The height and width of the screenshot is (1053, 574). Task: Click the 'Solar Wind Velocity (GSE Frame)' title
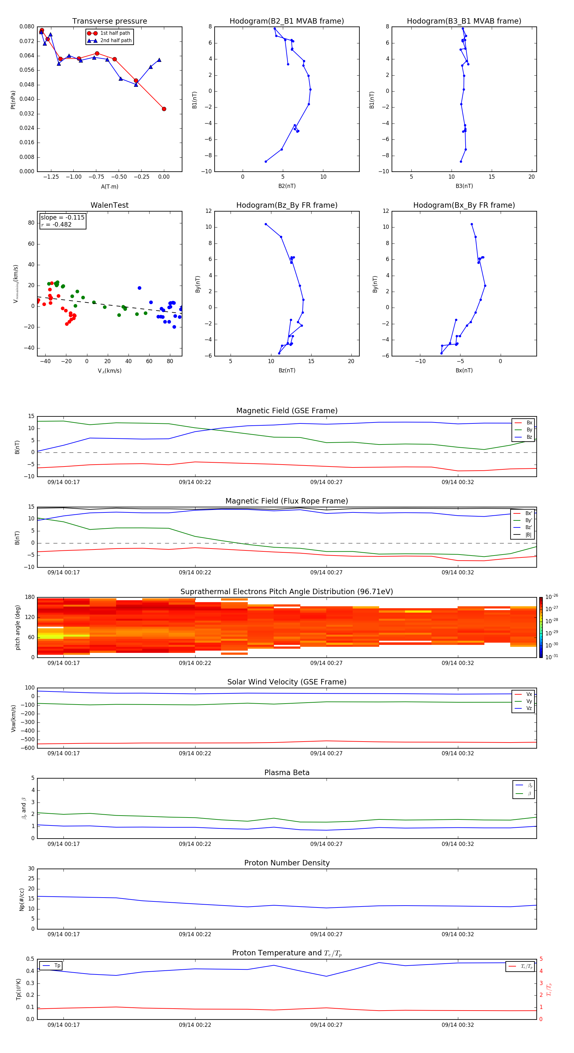[287, 682]
